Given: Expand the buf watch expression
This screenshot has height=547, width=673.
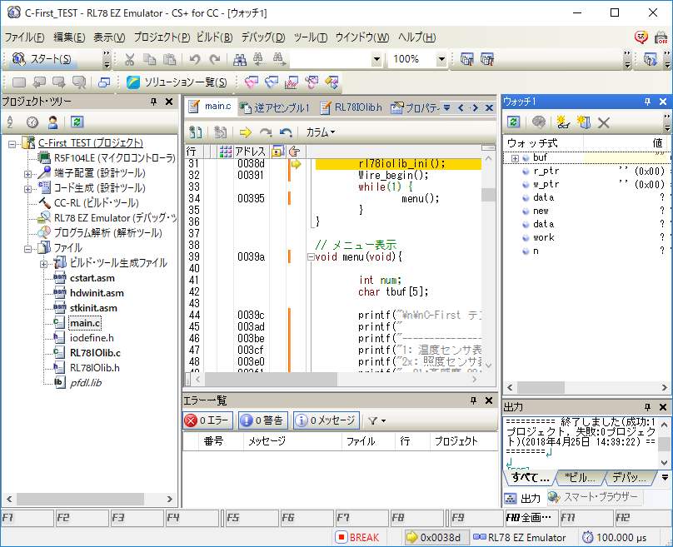Looking at the screenshot, I should (x=516, y=157).
